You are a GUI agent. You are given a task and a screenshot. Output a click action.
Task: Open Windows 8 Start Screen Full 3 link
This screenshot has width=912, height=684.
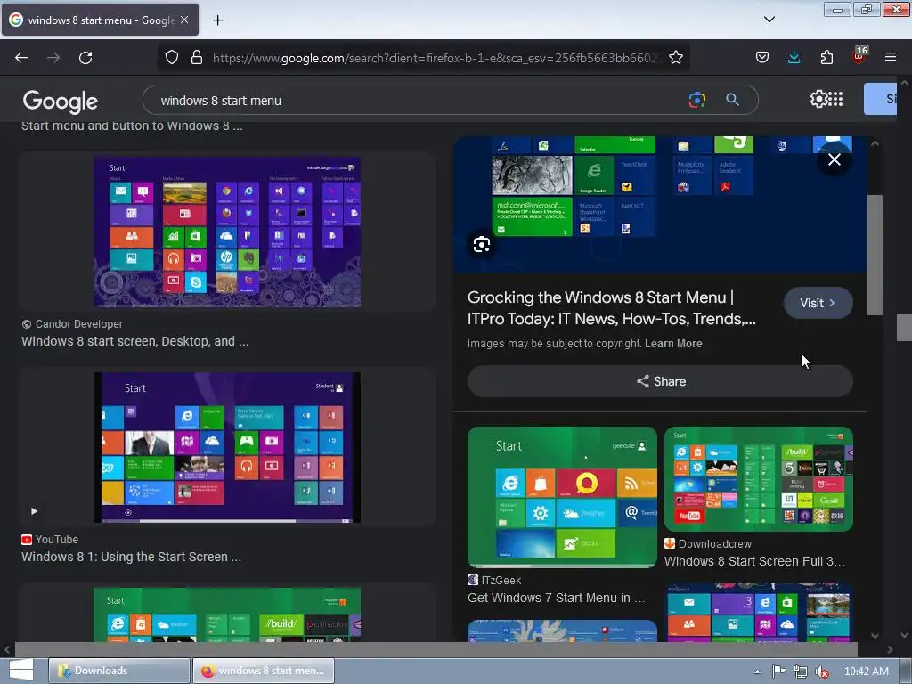754,561
